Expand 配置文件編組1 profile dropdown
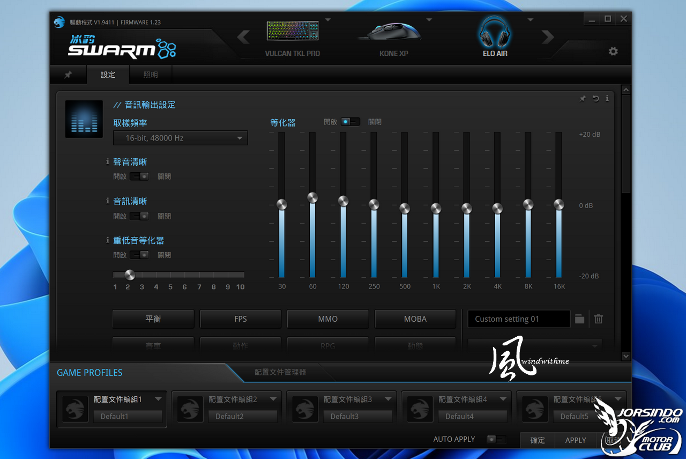Image resolution: width=686 pixels, height=459 pixels. [x=158, y=399]
